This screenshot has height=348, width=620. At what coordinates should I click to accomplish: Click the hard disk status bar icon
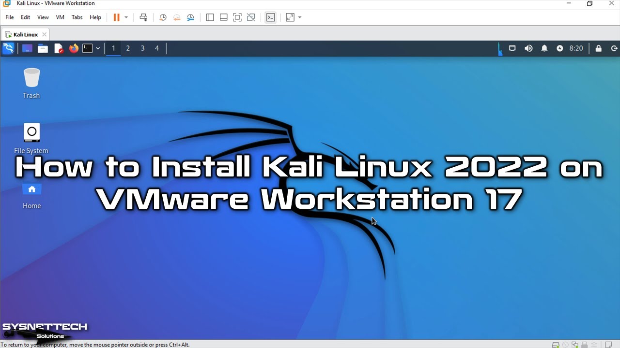[556, 345]
